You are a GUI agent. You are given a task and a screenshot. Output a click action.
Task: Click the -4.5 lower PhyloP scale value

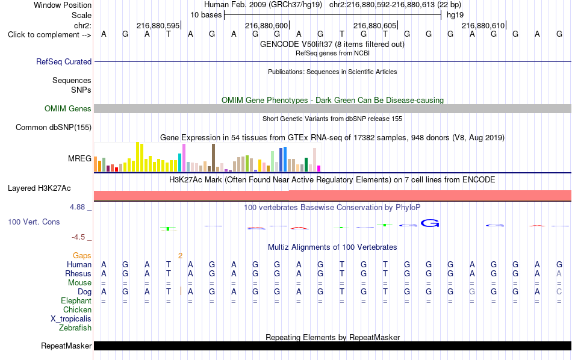78,237
